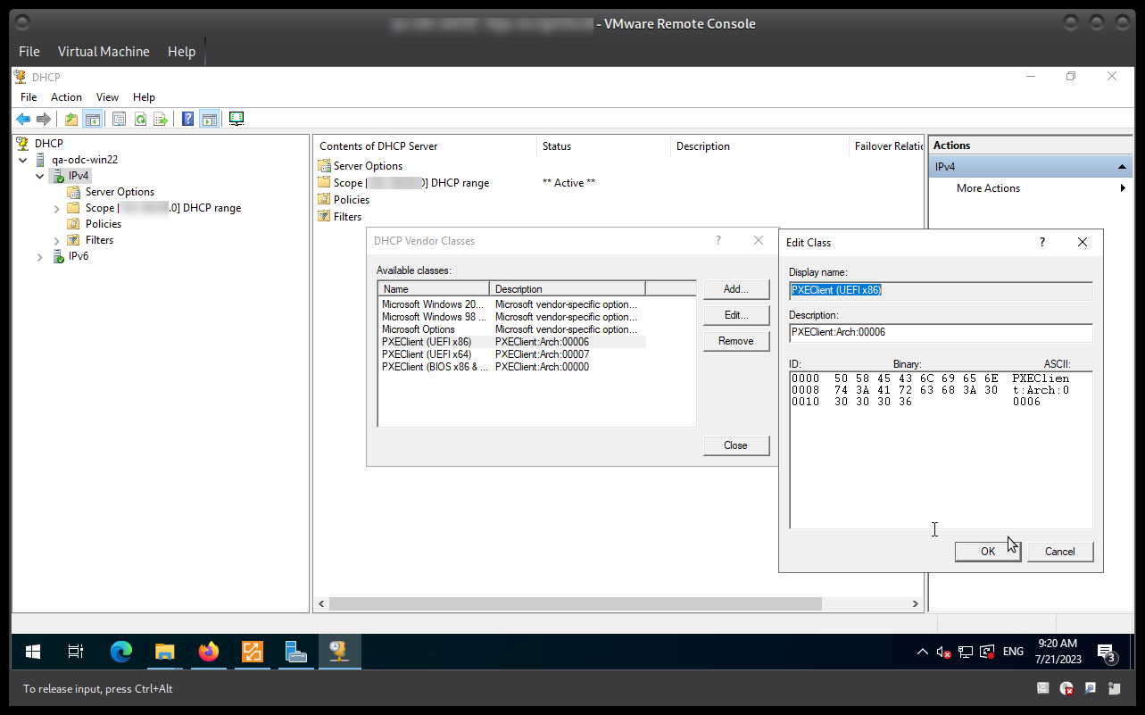
Task: Open Firefox from the taskbar
Action: coord(208,652)
